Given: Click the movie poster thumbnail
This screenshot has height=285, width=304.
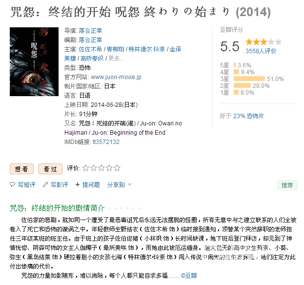Looking at the screenshot, I should [x=34, y=61].
